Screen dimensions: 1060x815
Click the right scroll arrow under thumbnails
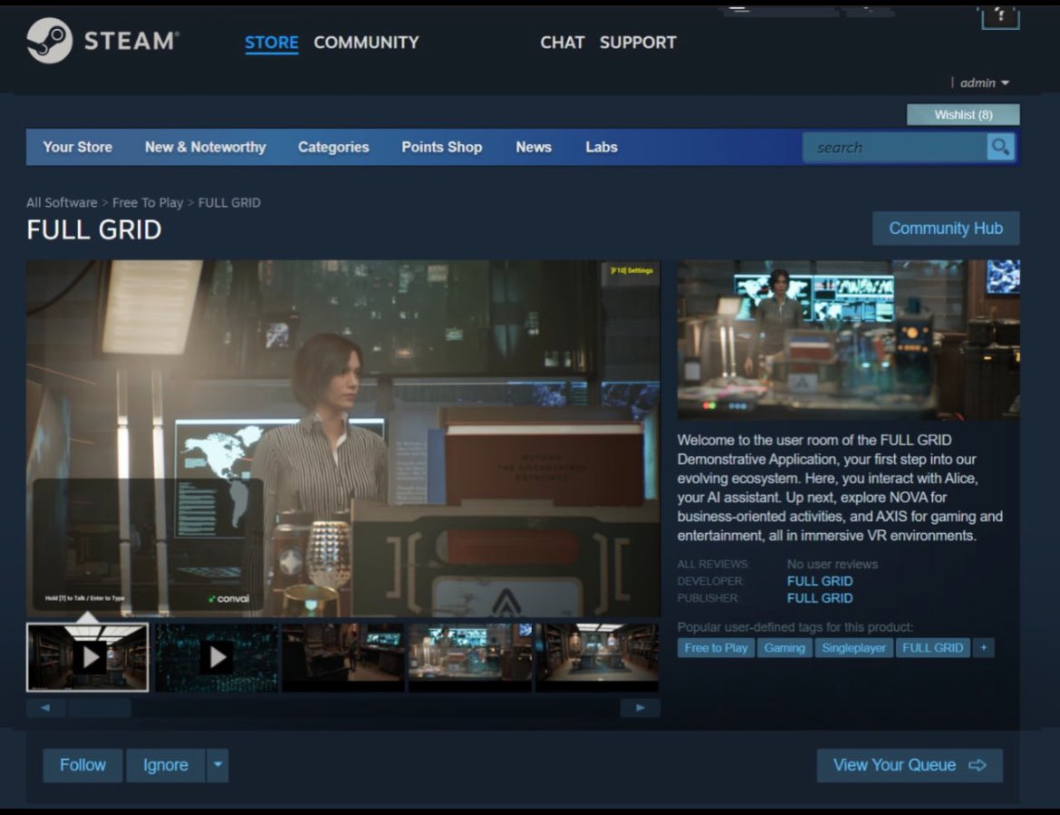(x=640, y=707)
